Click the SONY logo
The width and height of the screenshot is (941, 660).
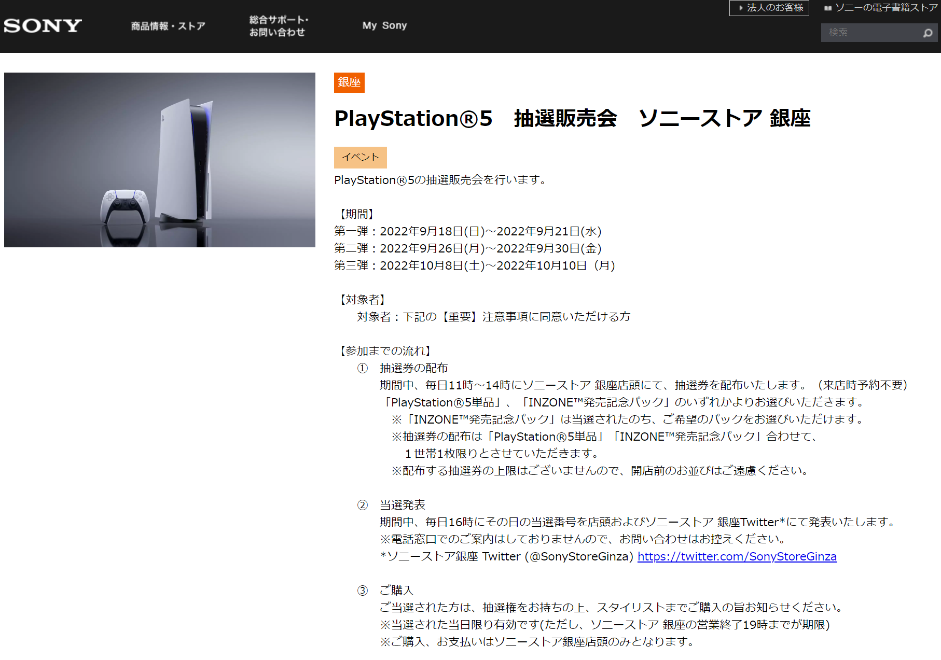43,26
